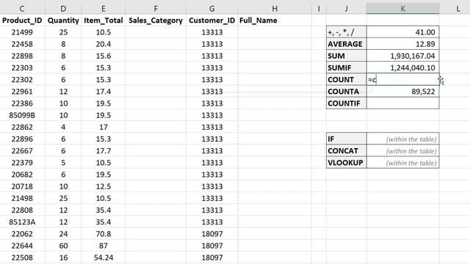Click the IF label cell

click(x=346, y=139)
